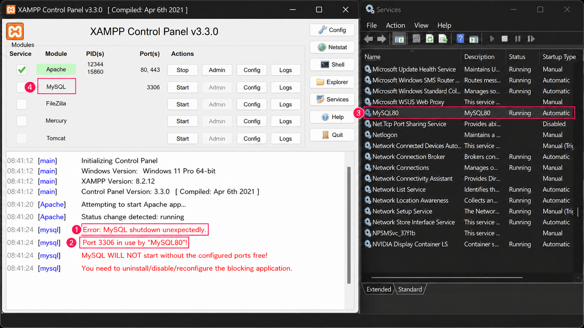
Task: Open Properties from the Services toolbar
Action: point(416,39)
